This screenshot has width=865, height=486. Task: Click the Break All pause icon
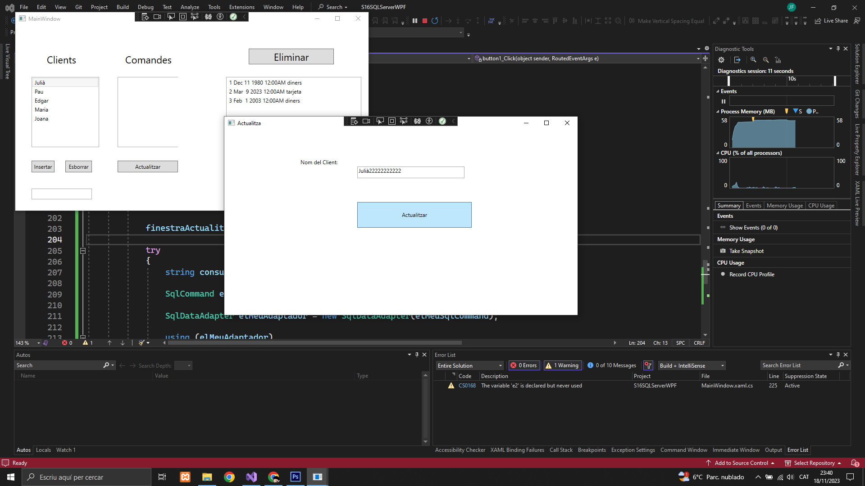414,21
